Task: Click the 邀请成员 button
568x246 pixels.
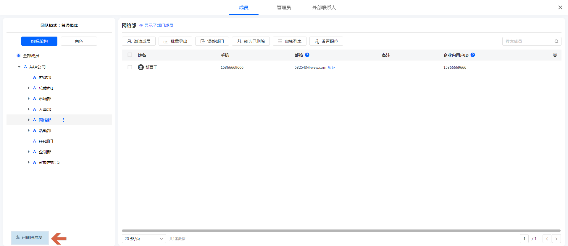Action: pyautogui.click(x=139, y=41)
